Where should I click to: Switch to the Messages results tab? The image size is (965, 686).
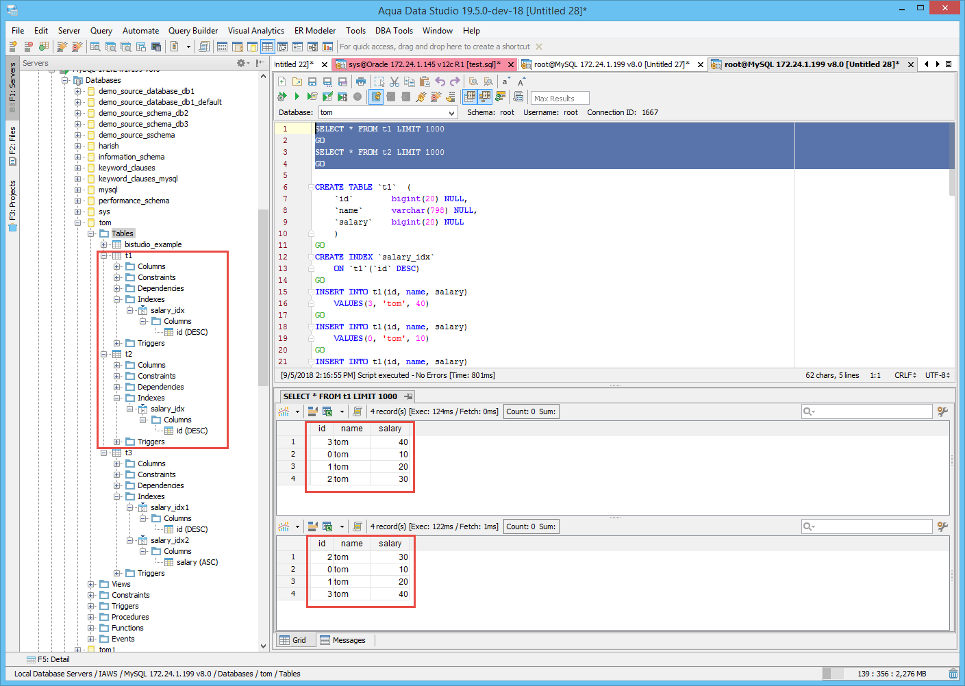click(342, 640)
